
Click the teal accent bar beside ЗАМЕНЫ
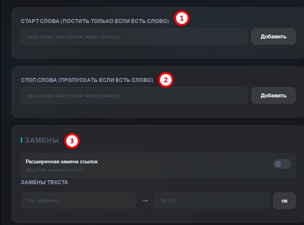coord(21,140)
